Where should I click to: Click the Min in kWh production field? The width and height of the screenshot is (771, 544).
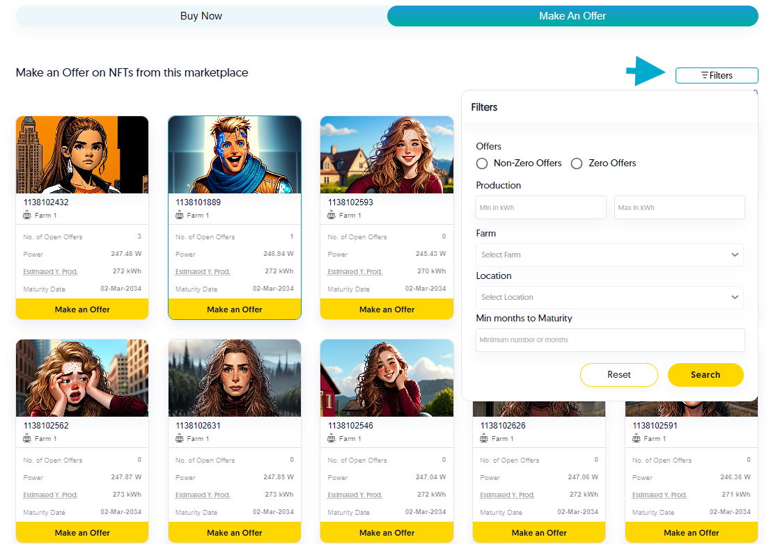541,207
